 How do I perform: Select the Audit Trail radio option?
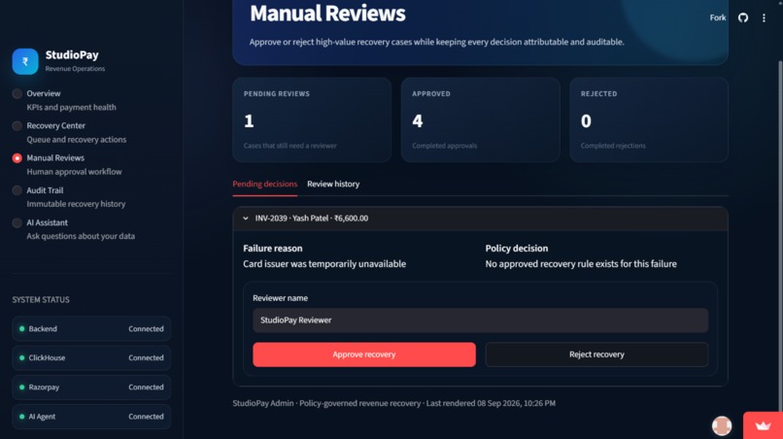click(17, 190)
